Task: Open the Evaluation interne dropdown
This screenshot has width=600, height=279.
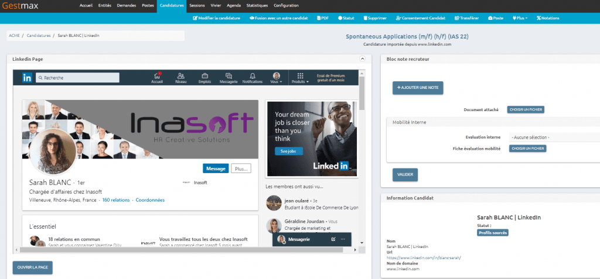Action: 554,137
